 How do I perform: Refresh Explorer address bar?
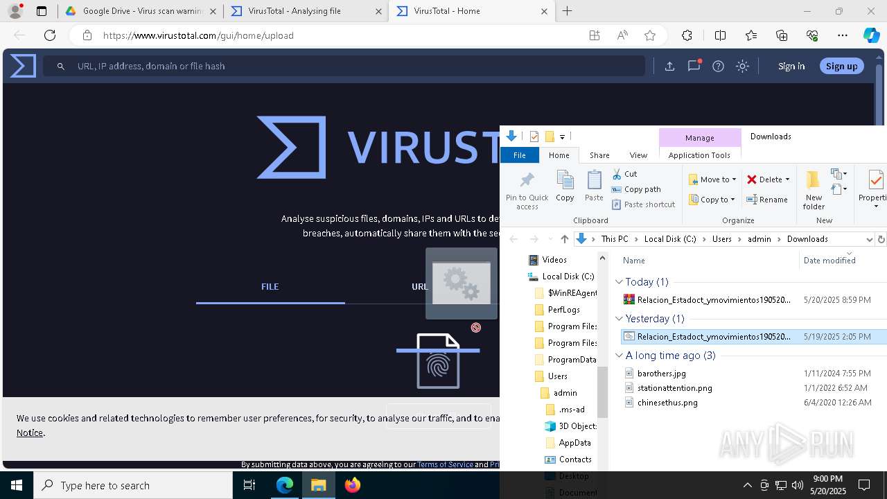click(x=881, y=239)
